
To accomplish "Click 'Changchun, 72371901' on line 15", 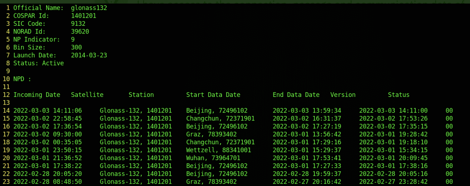I will coord(220,118).
